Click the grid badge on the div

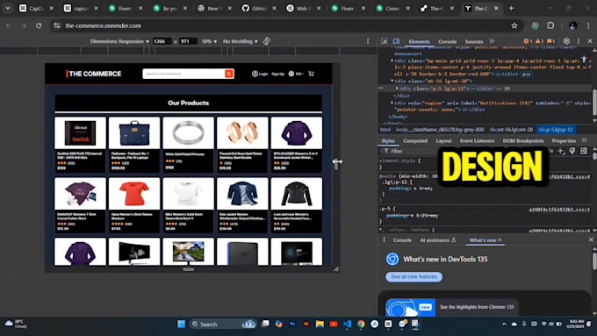coord(527,75)
